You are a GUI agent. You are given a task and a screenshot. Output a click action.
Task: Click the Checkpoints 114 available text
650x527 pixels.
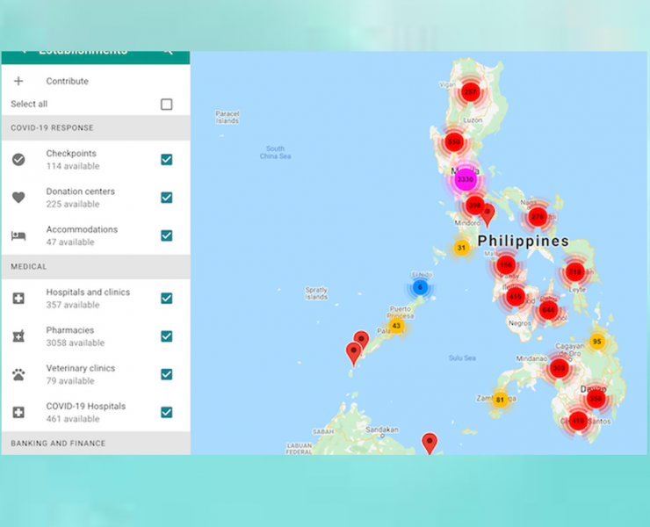coord(73,166)
